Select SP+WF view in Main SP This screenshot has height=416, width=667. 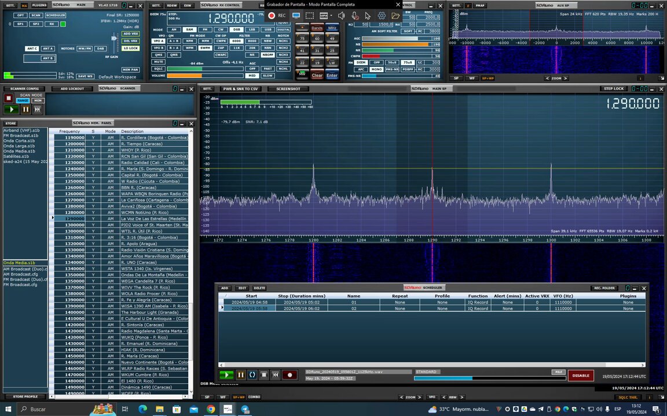pyautogui.click(x=239, y=398)
